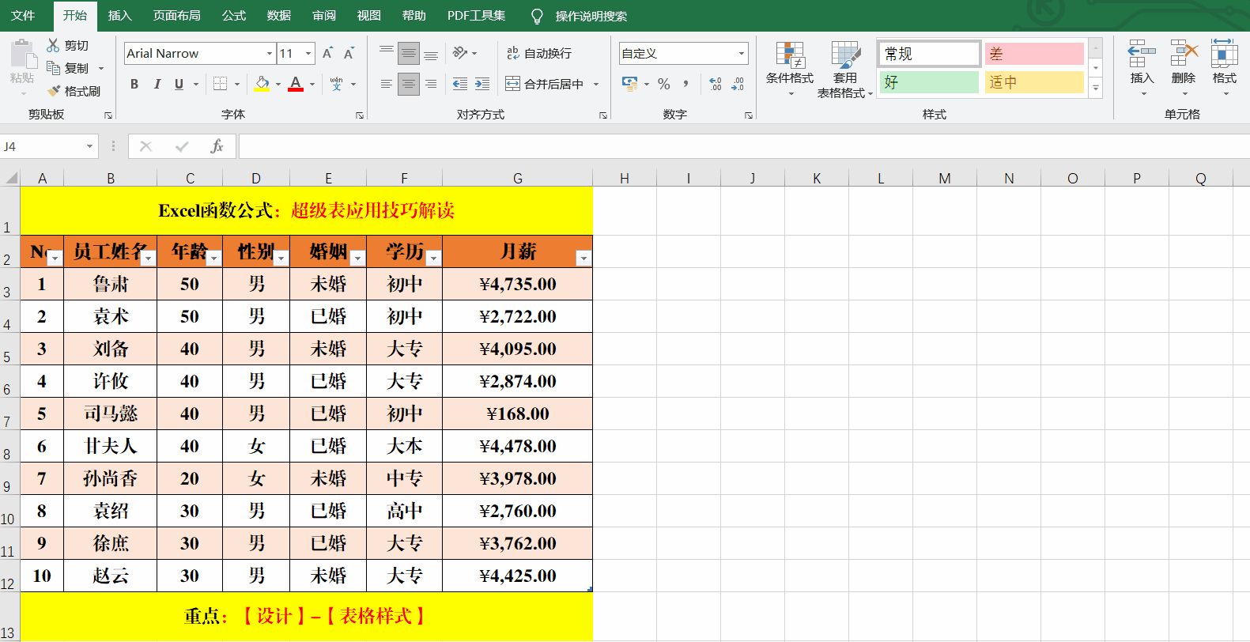Click the Name Box showing J4
Screen dimensions: 1250x642
pyautogui.click(x=41, y=146)
